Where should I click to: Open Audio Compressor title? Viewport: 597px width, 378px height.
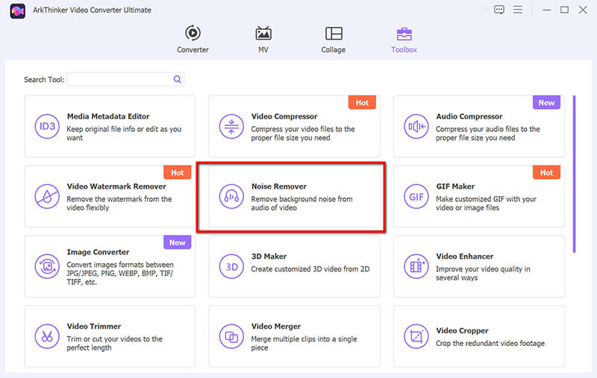click(469, 116)
